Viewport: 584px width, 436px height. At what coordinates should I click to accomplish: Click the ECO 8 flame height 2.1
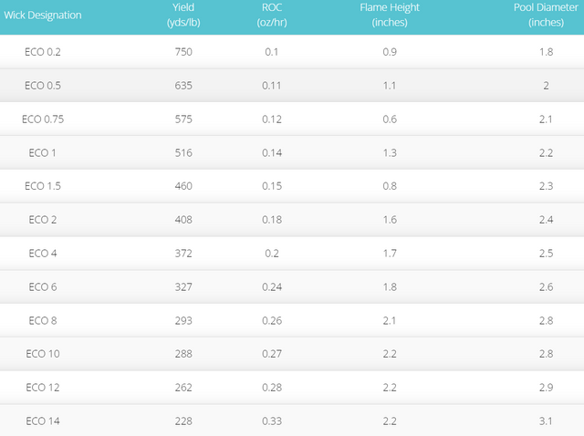[x=390, y=320]
